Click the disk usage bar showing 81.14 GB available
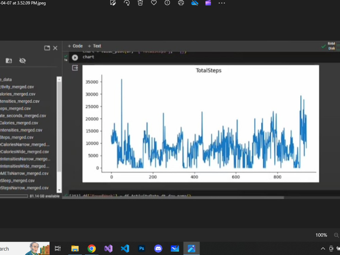Viewport: 340px width, 255px height. click(14, 196)
